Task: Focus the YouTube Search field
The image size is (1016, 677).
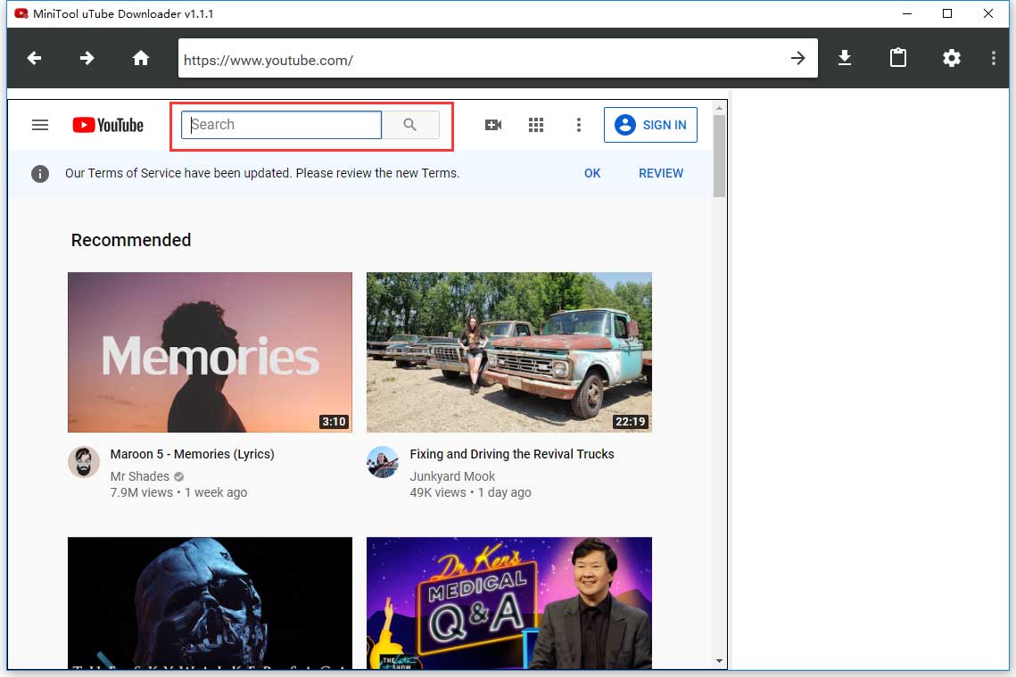Action: 281,124
